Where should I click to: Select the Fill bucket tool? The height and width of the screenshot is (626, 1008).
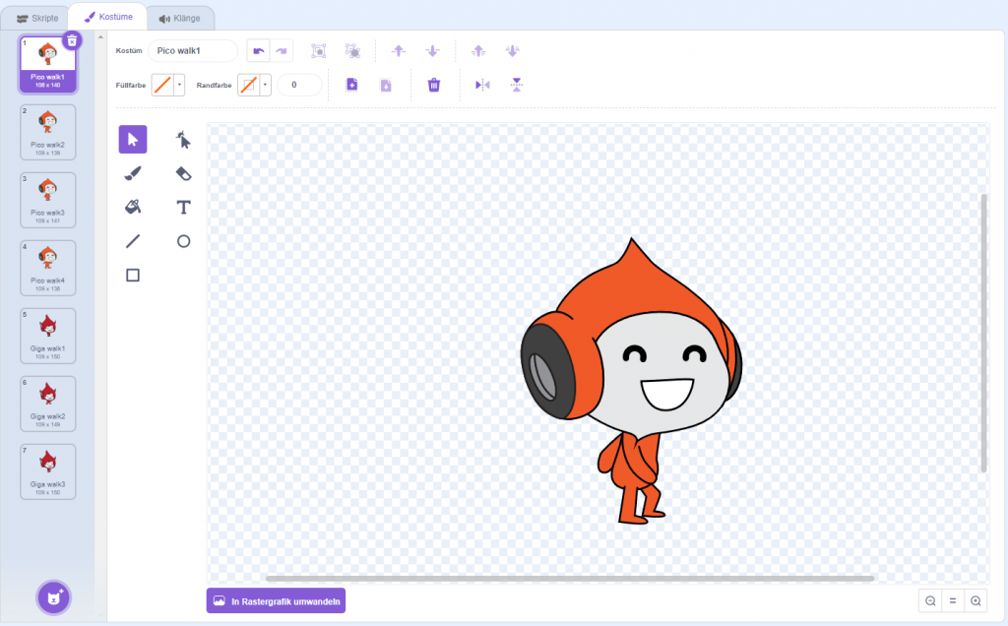tap(133, 207)
